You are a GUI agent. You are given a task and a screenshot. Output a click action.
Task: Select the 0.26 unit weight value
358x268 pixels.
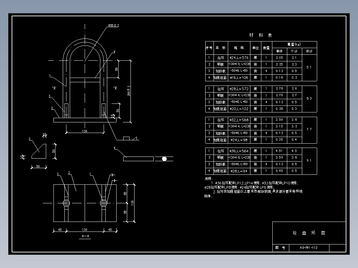tap(280, 109)
